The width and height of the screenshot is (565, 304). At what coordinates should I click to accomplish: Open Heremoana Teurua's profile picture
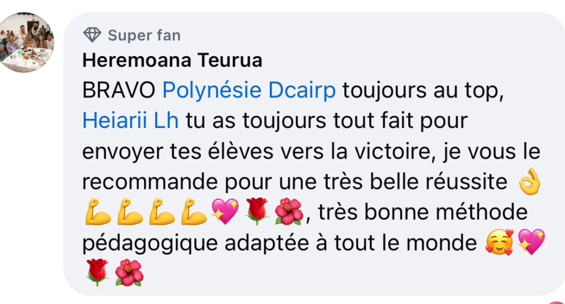pos(25,42)
